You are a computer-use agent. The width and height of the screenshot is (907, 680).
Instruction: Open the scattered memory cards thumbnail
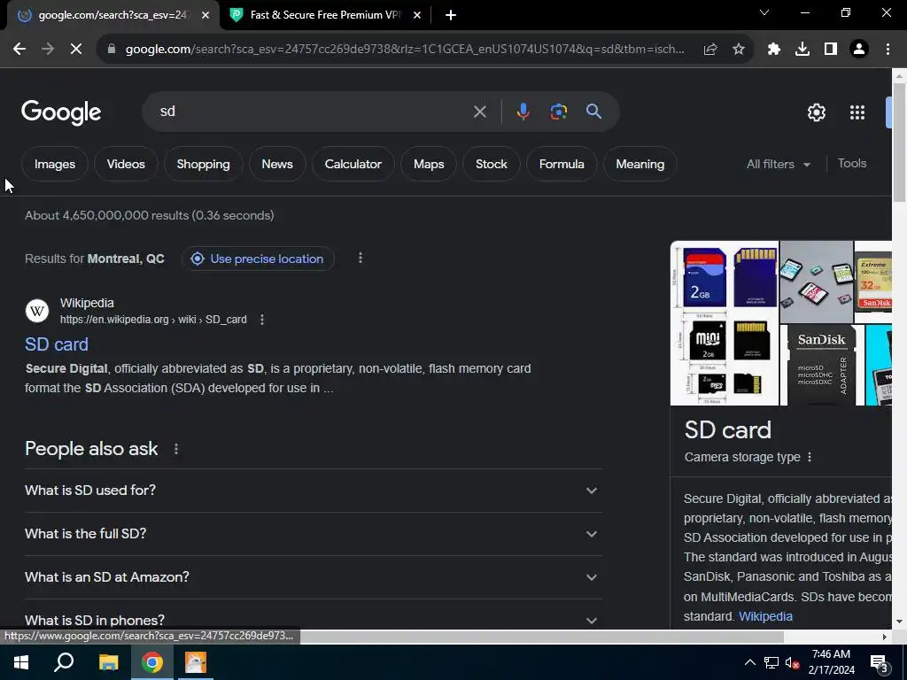[x=816, y=282]
